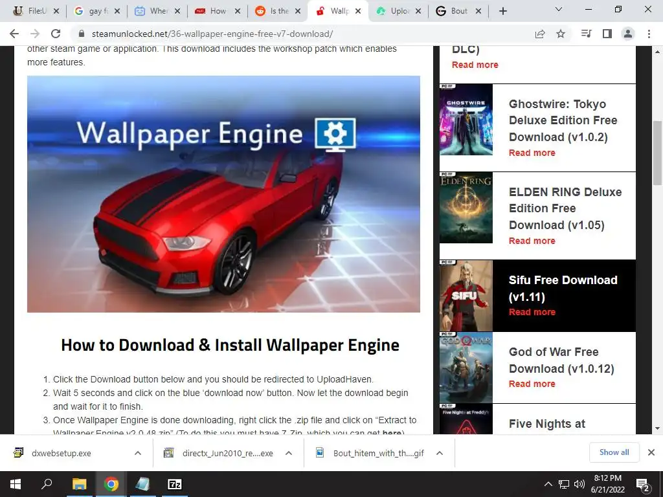Switch to the 'How' tab
The width and height of the screenshot is (663, 497).
(218, 11)
